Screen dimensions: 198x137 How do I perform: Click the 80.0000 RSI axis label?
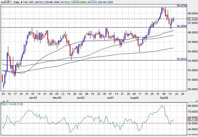click(x=193, y=106)
